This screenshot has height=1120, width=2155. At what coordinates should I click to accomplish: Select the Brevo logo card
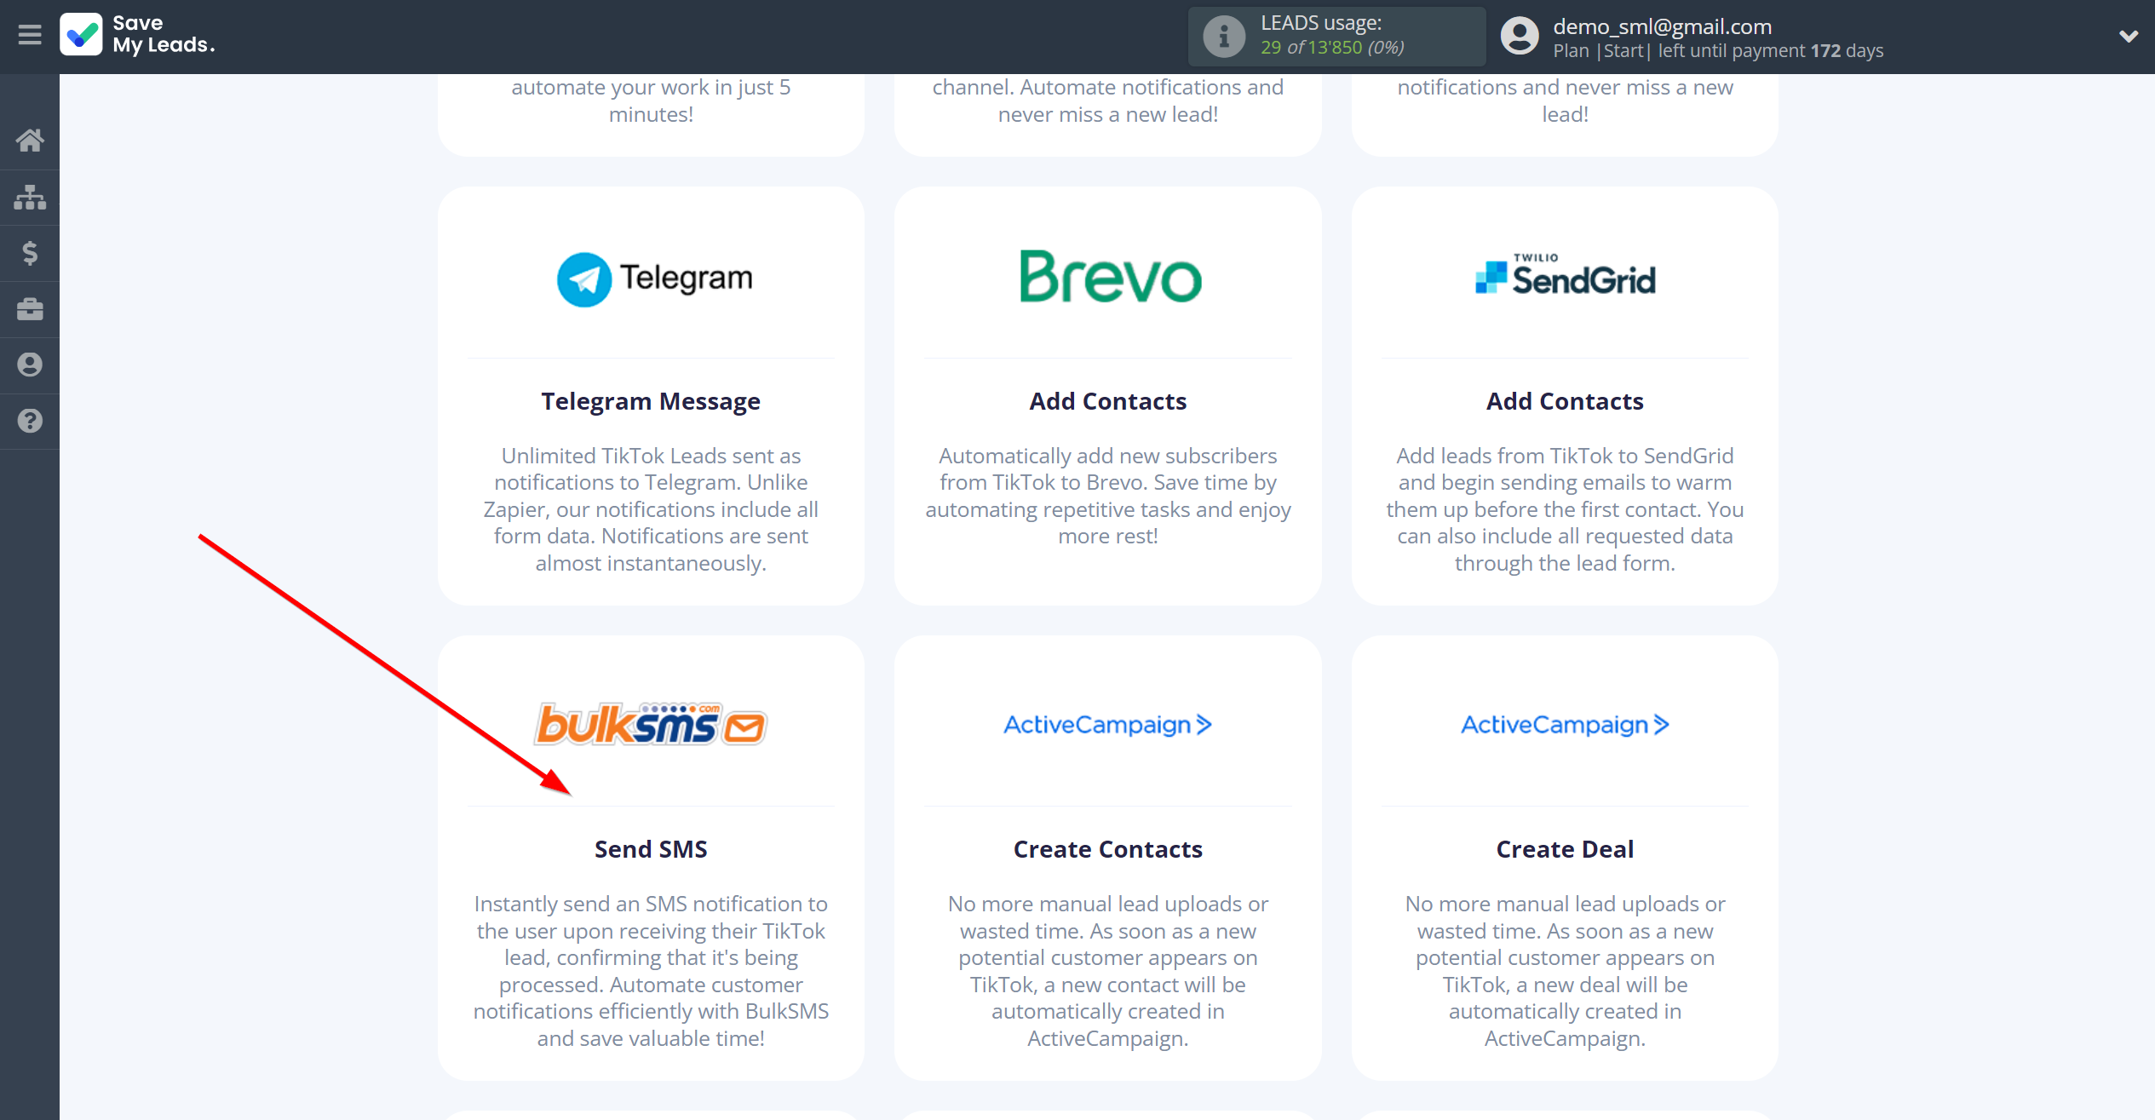1111,276
